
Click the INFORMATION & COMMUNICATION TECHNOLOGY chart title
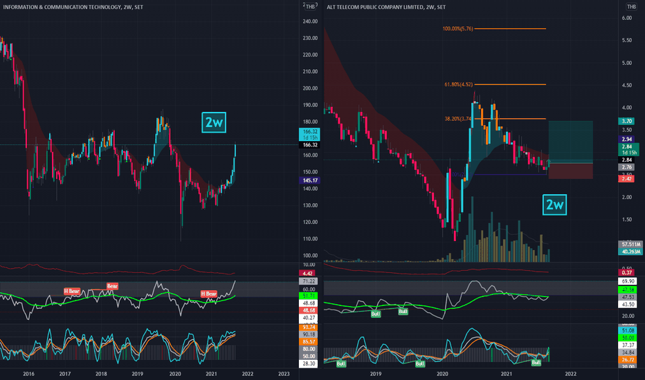62,7
